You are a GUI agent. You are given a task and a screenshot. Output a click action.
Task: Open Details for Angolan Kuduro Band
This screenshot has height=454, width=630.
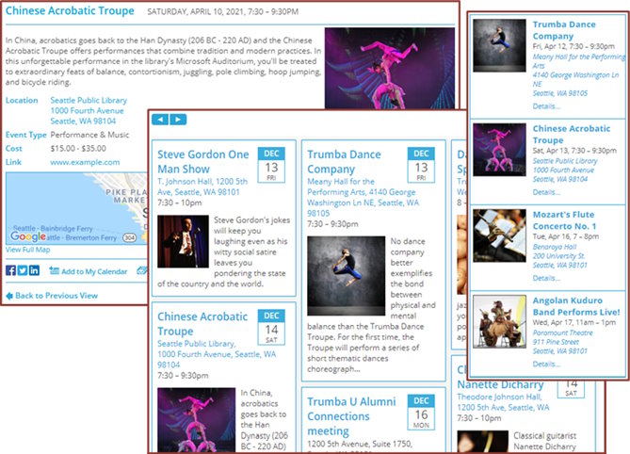click(x=546, y=364)
